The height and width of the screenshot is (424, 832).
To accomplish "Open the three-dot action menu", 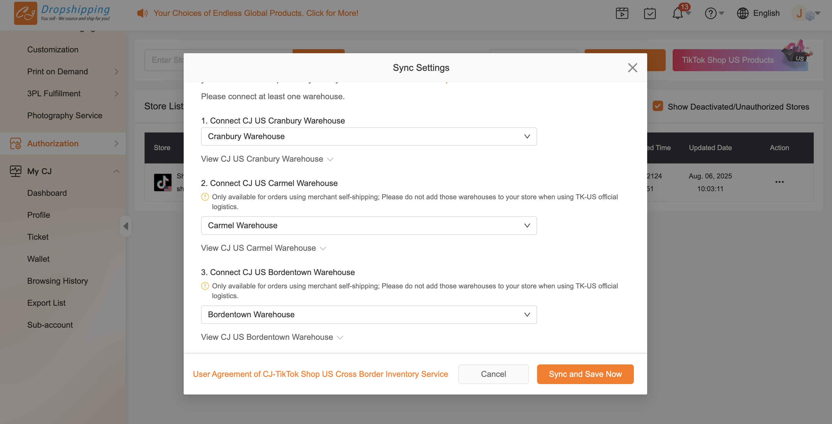I will point(779,182).
